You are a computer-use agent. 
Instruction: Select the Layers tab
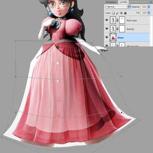[123, 2]
